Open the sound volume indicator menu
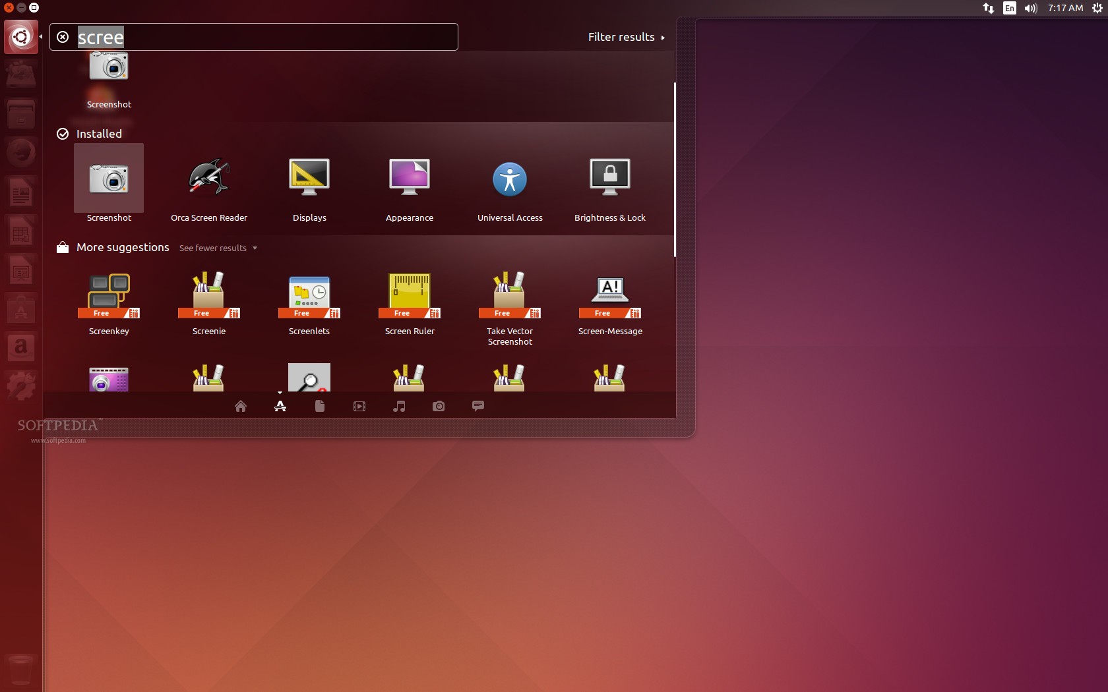This screenshot has width=1108, height=692. click(x=1031, y=8)
